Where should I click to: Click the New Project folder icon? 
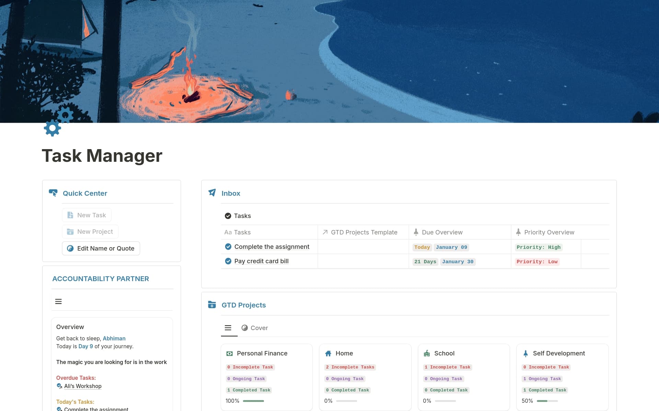70,231
